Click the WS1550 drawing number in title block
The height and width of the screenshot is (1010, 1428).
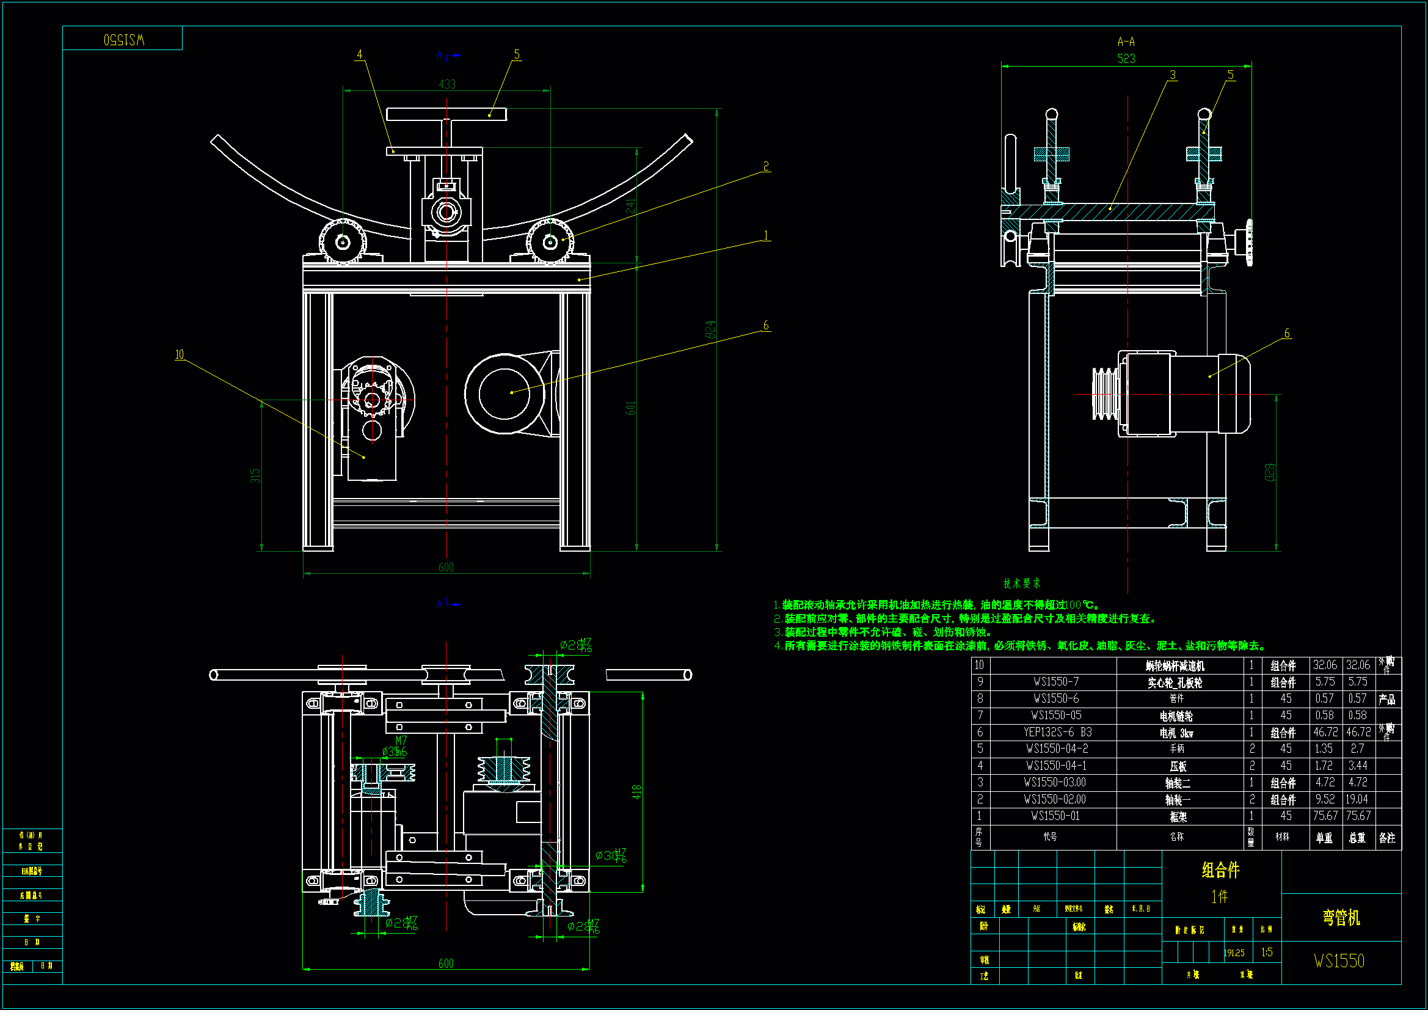coord(1338,961)
